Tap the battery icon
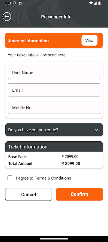This screenshot has width=108, height=242. [99, 3]
